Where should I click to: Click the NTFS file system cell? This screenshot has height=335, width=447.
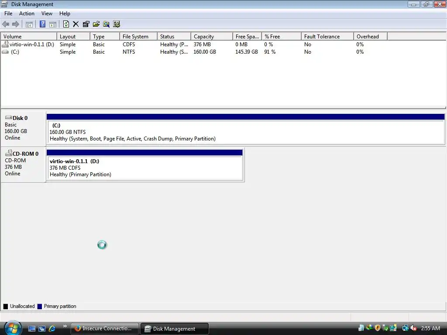[x=129, y=52]
